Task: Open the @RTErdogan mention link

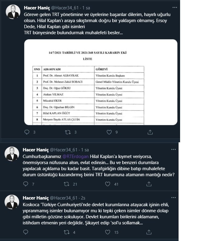Action: coord(75,157)
